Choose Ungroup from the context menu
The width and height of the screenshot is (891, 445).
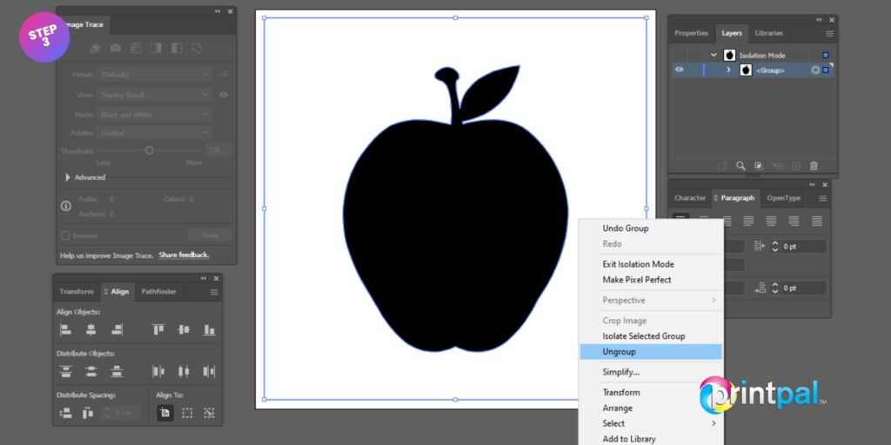[651, 352]
